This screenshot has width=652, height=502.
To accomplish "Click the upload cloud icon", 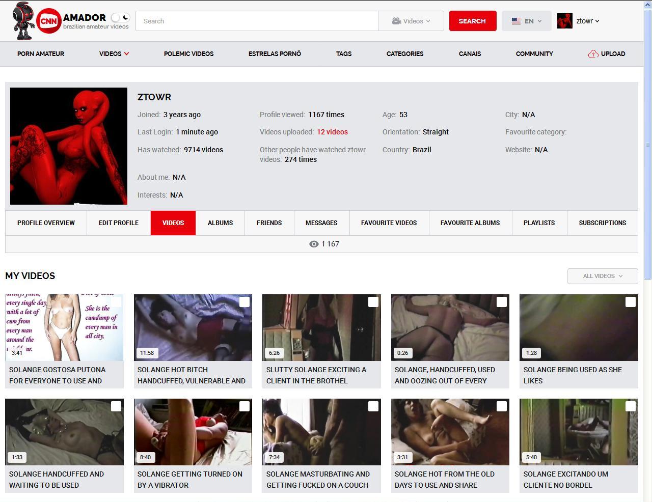I will coord(593,54).
